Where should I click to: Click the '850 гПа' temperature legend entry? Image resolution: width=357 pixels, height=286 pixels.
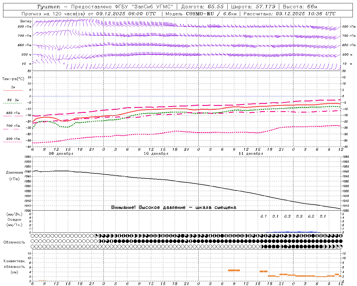point(13,113)
